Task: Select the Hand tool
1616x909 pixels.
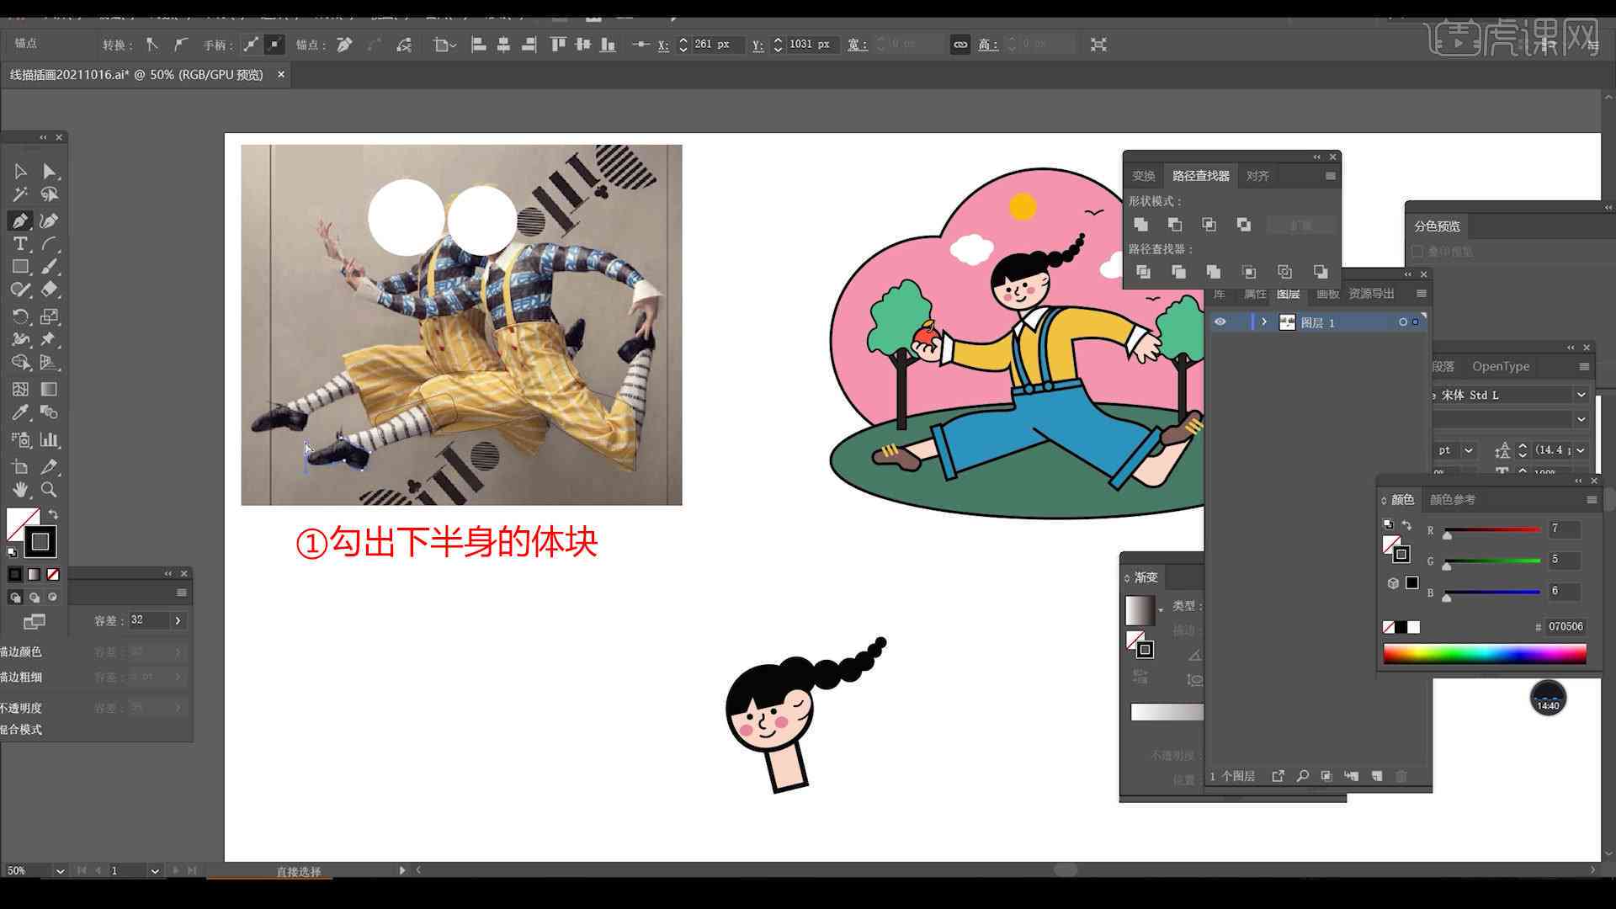Action: coord(20,489)
